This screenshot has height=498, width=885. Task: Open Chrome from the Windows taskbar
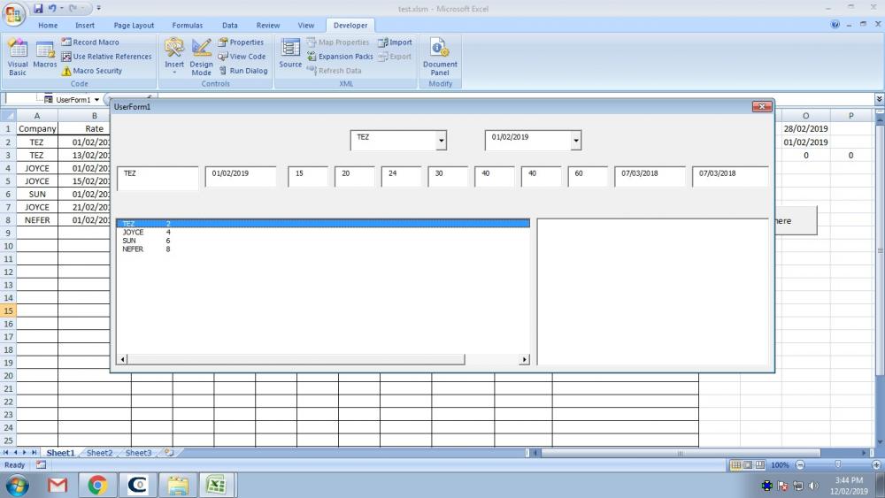[x=97, y=485]
